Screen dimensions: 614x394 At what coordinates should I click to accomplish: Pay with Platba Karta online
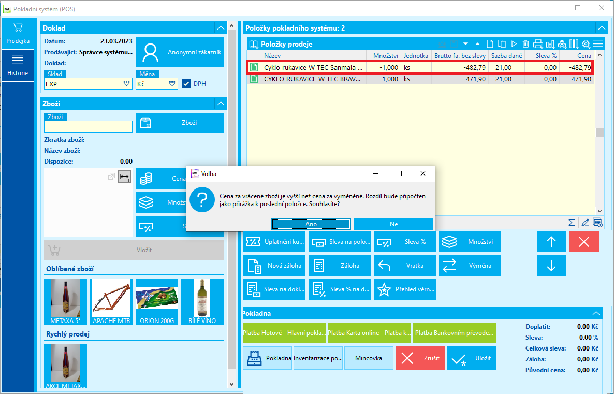(370, 333)
